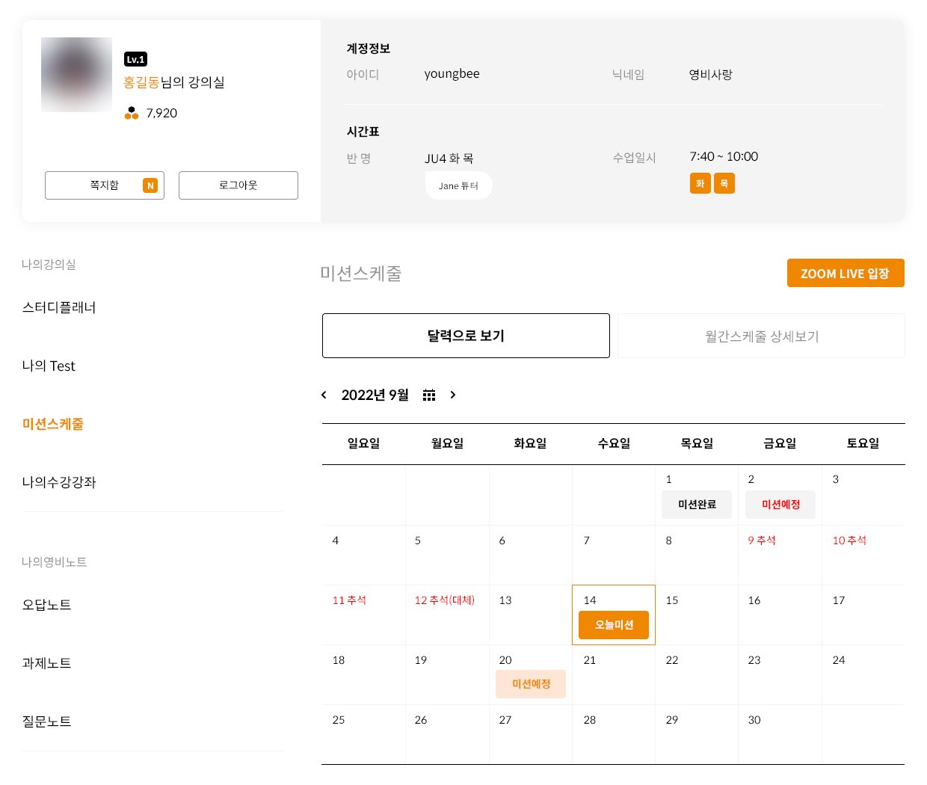Click the 목 weekday badge
The width and height of the screenshot is (927, 785).
(724, 183)
